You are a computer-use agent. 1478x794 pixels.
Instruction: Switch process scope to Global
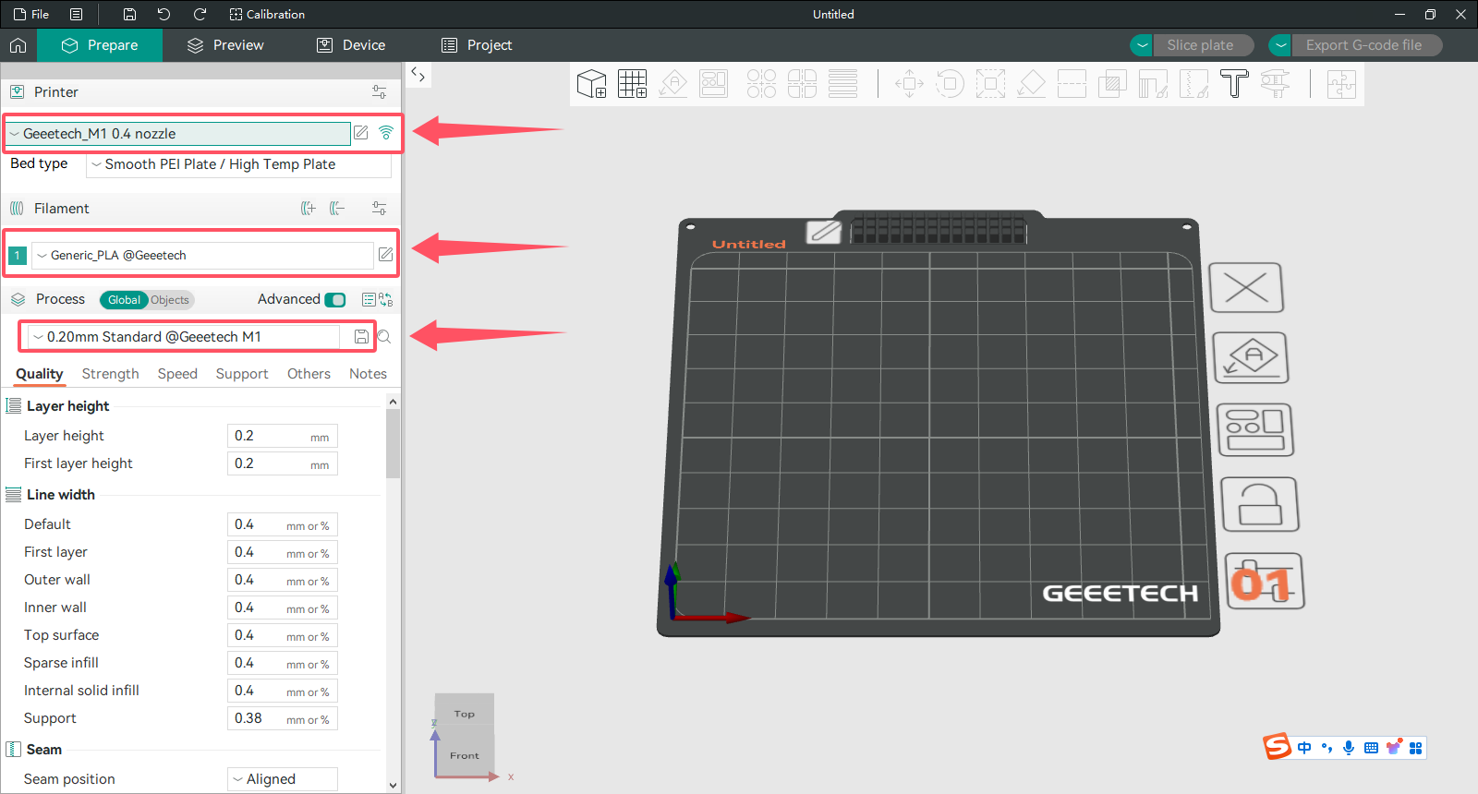coord(124,300)
